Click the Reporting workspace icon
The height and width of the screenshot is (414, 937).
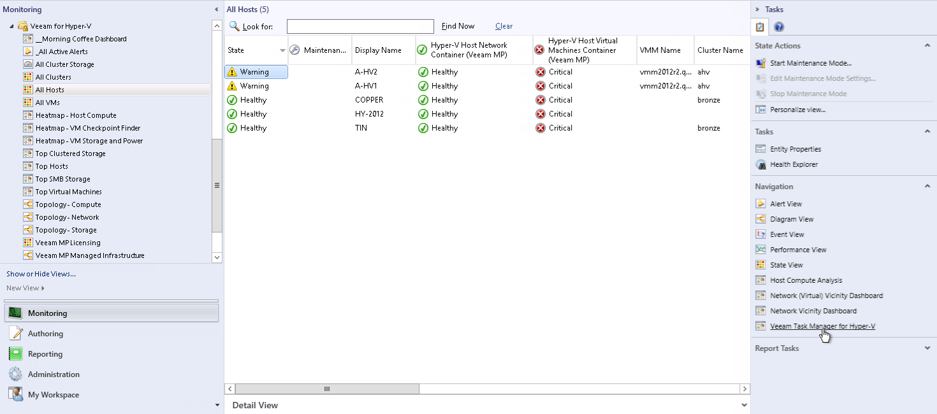(x=16, y=354)
